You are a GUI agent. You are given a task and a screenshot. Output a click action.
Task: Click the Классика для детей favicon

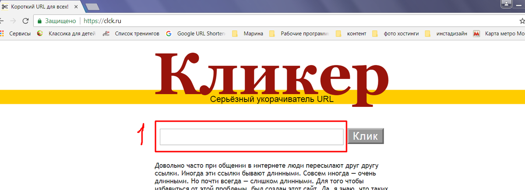[x=40, y=33]
